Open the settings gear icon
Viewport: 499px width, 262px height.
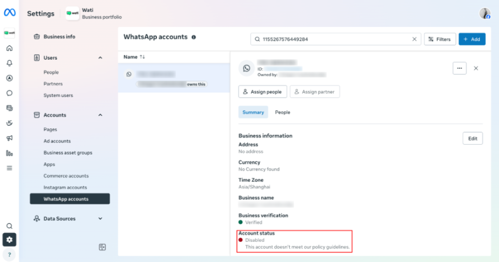coord(9,239)
